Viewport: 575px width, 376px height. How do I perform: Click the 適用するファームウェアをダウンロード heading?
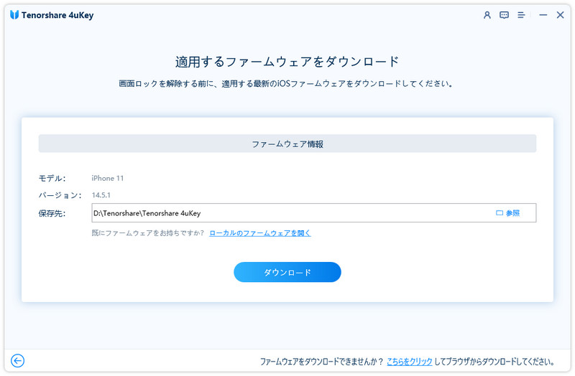point(287,62)
